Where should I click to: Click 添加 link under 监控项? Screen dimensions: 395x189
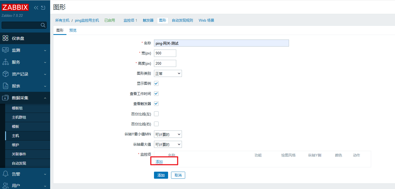pos(159,162)
